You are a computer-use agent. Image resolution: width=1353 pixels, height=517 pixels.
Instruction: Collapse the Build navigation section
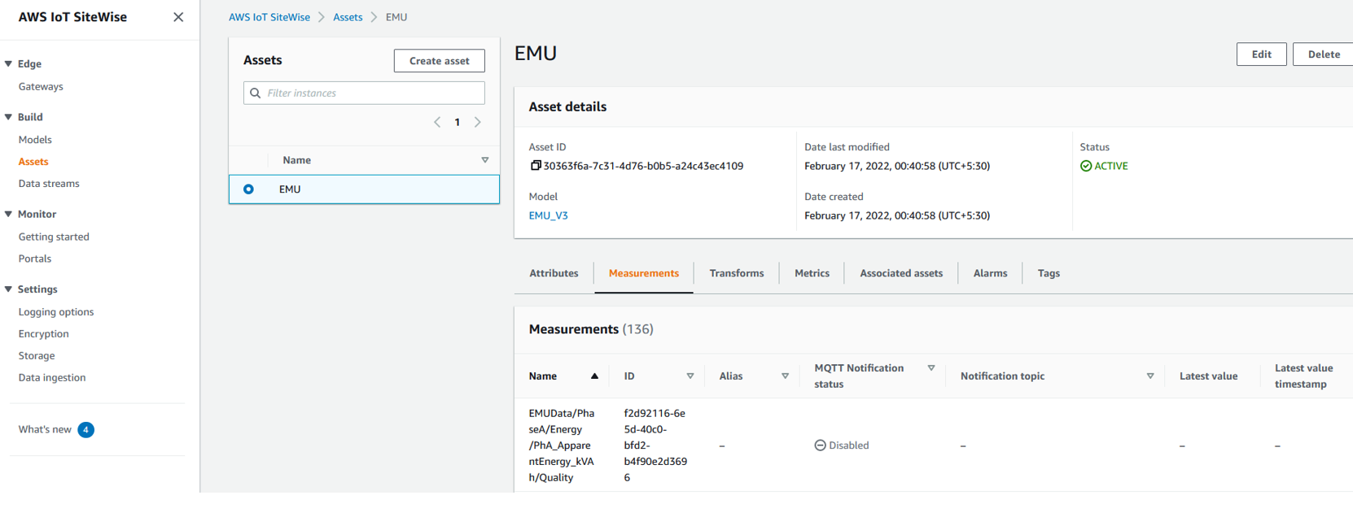point(8,117)
